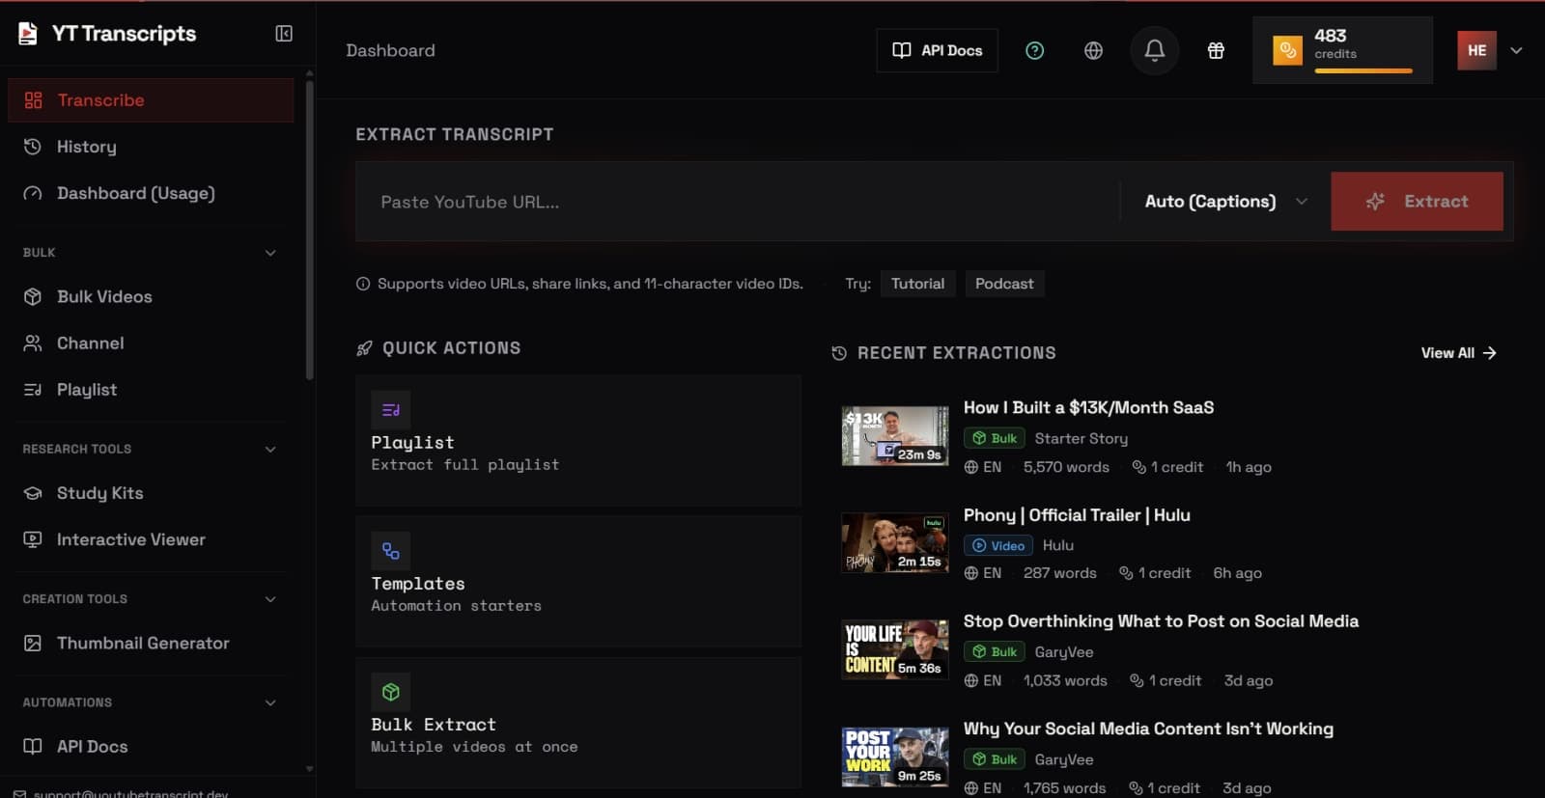Open 'How I Built a $13K/Month SaaS'
Viewport: 1545px width, 798px height.
1088,407
